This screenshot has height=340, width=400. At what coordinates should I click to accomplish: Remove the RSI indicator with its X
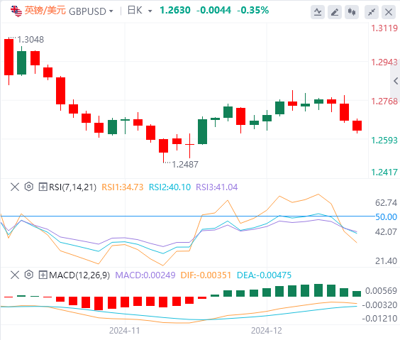point(15,187)
